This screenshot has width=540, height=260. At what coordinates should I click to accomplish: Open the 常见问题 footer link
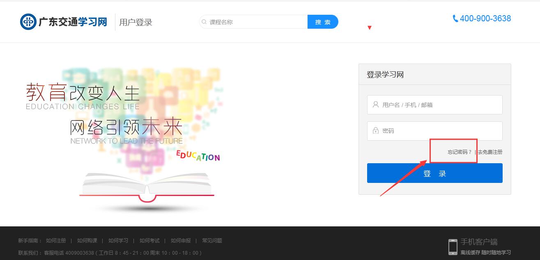212,241
